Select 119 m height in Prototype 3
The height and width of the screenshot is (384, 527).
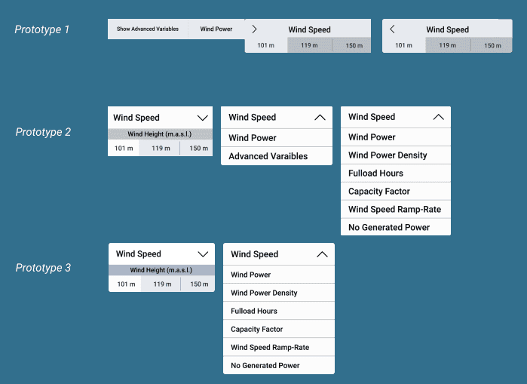[x=161, y=284]
